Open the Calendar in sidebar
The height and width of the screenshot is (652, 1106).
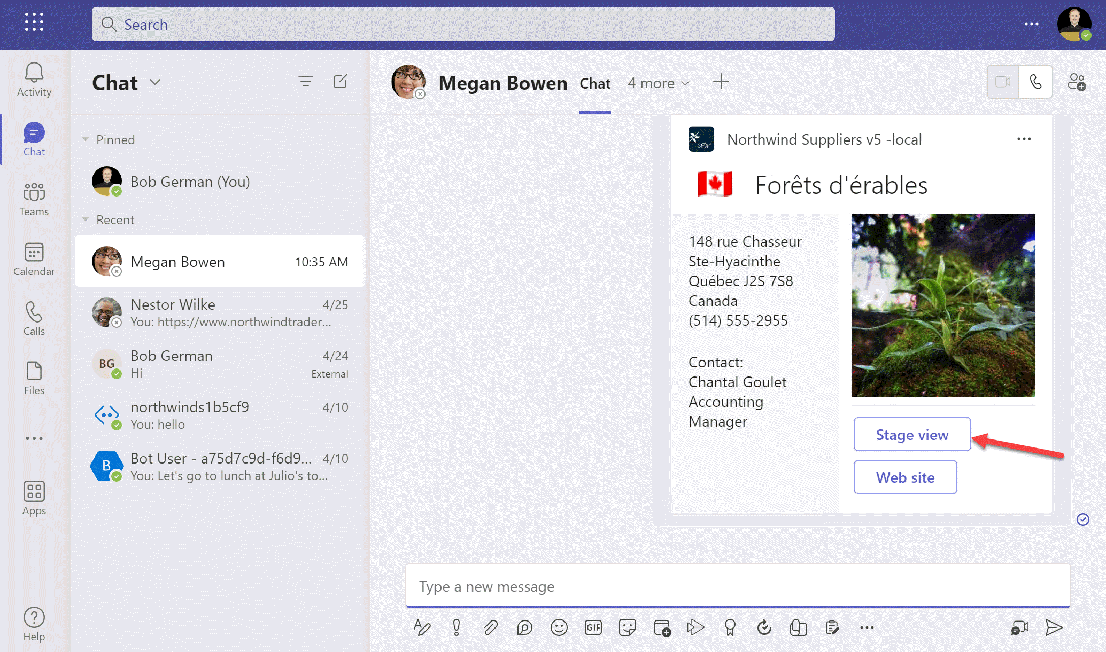tap(34, 259)
